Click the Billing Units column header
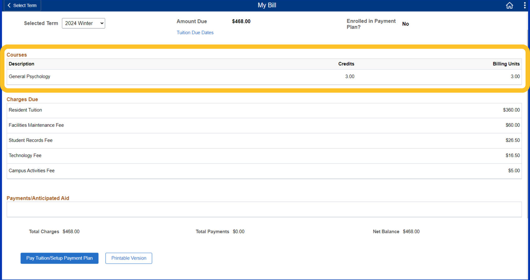Viewport: 530px width, 280px height. 506,64
